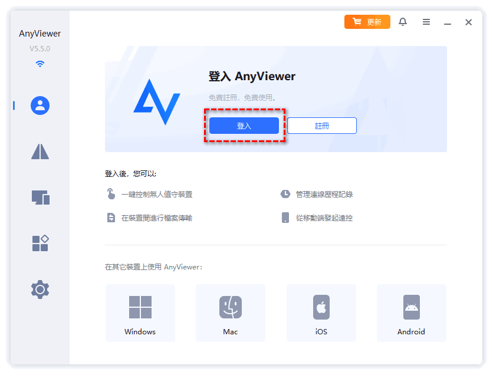
Task: Click the 登入後，您可以 heading
Action: [x=131, y=173]
